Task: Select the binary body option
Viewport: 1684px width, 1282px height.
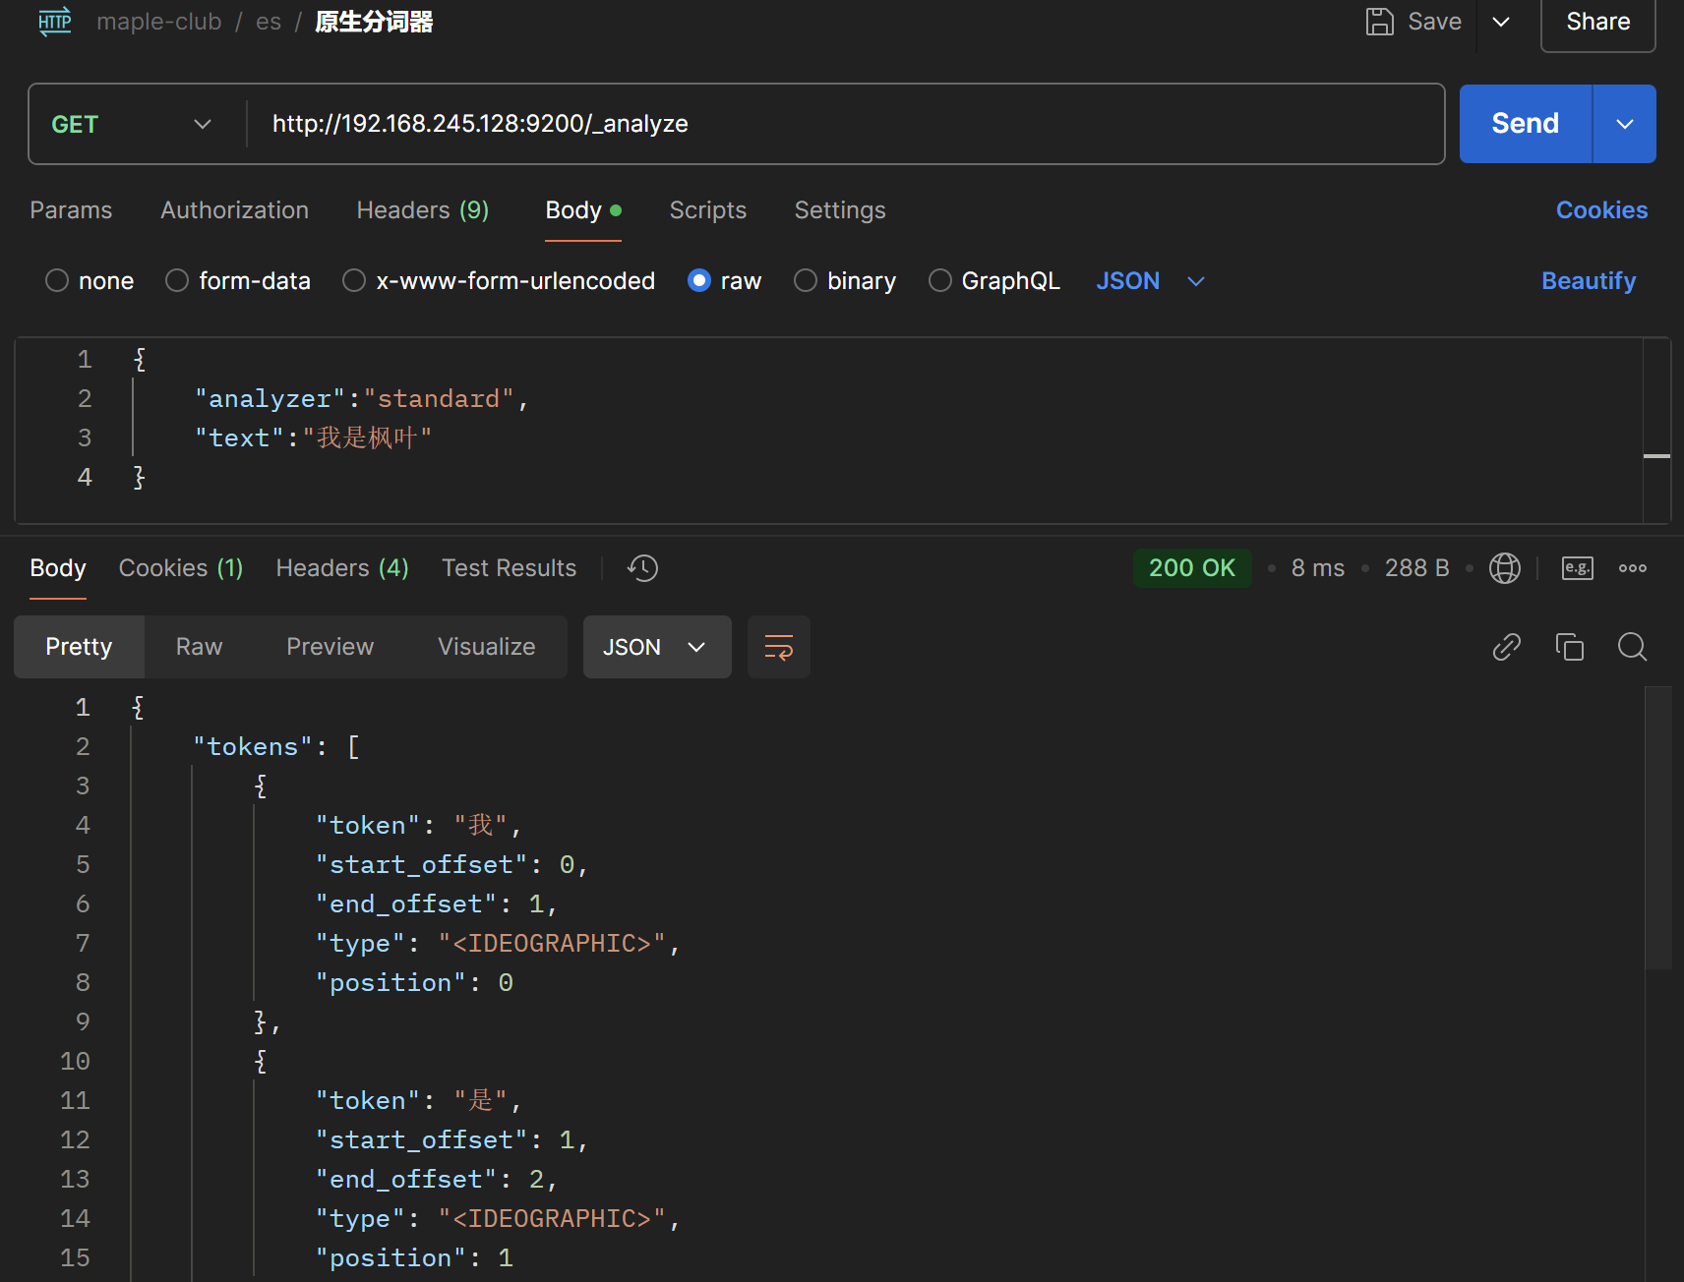Action: 806,281
